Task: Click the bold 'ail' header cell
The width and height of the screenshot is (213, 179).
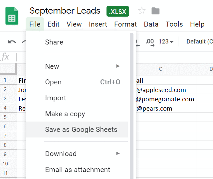Action: pos(166,80)
